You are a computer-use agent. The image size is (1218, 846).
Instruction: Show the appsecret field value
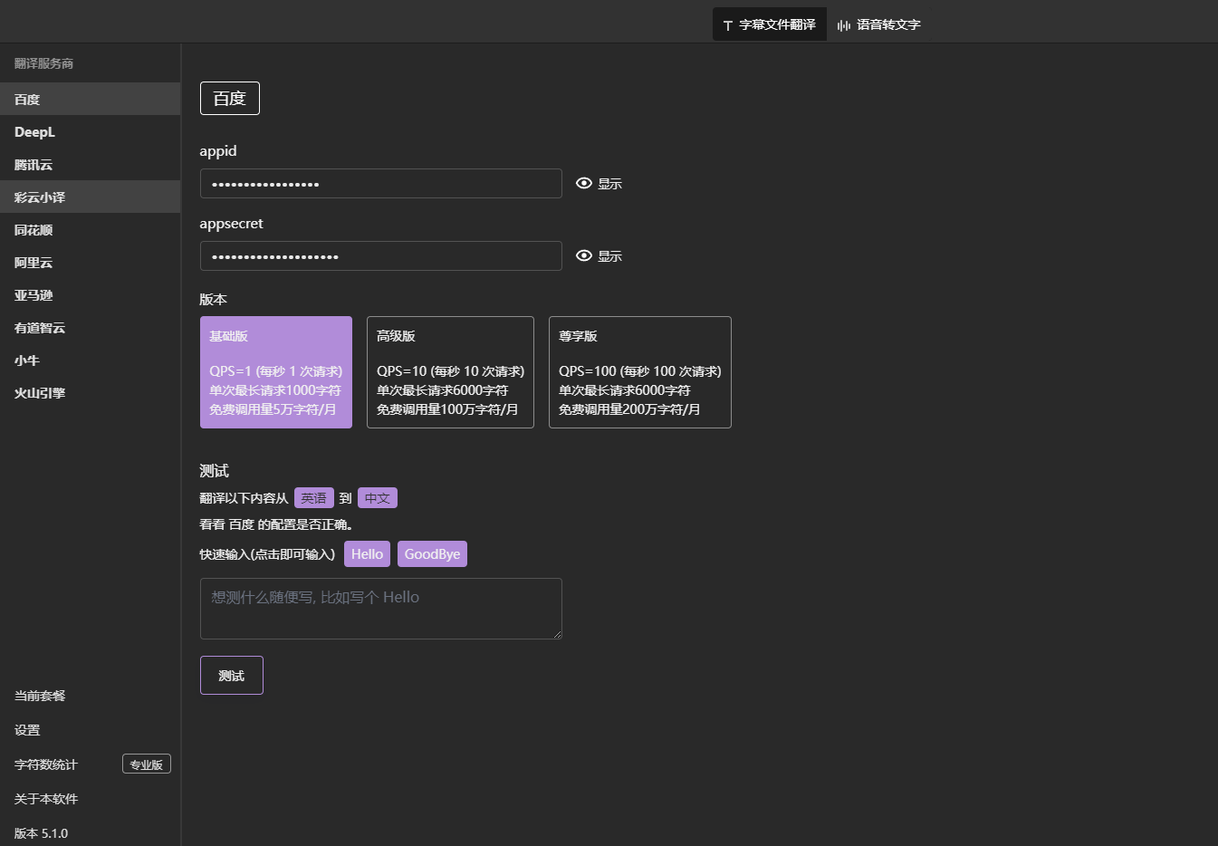point(599,256)
